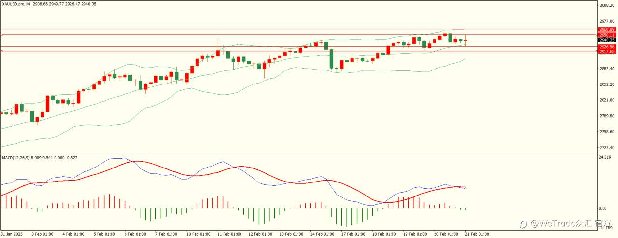Click the 12 Feb 01:00 date label

click(x=260, y=234)
